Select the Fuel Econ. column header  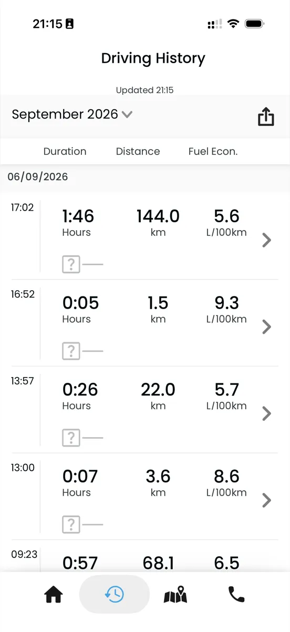coord(213,151)
